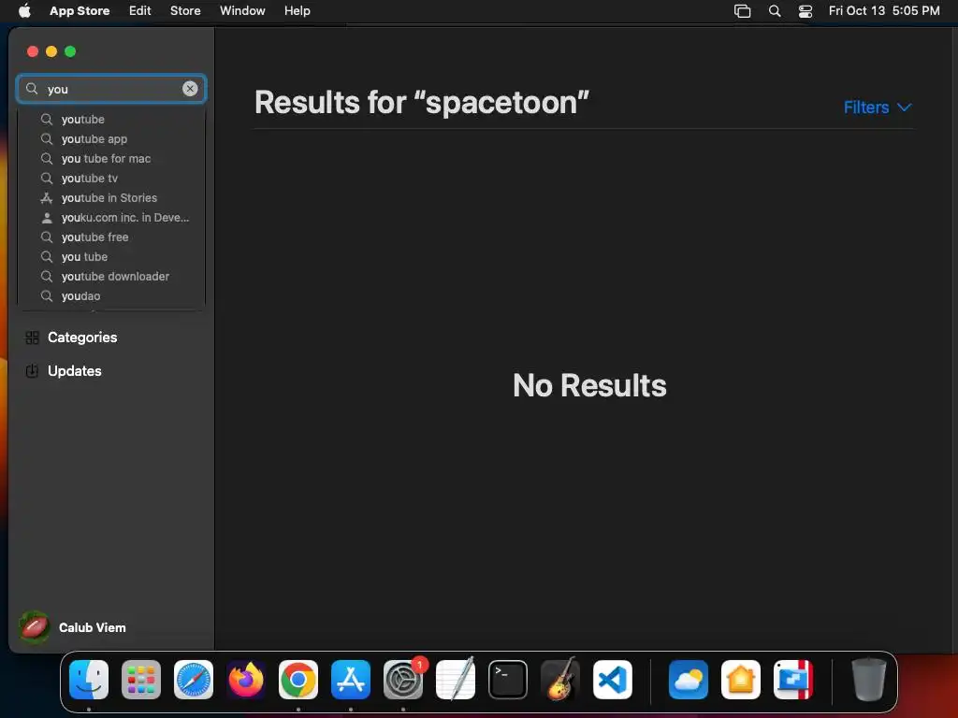Open Spotlight search in the menu bar
This screenshot has width=958, height=718.
[774, 11]
